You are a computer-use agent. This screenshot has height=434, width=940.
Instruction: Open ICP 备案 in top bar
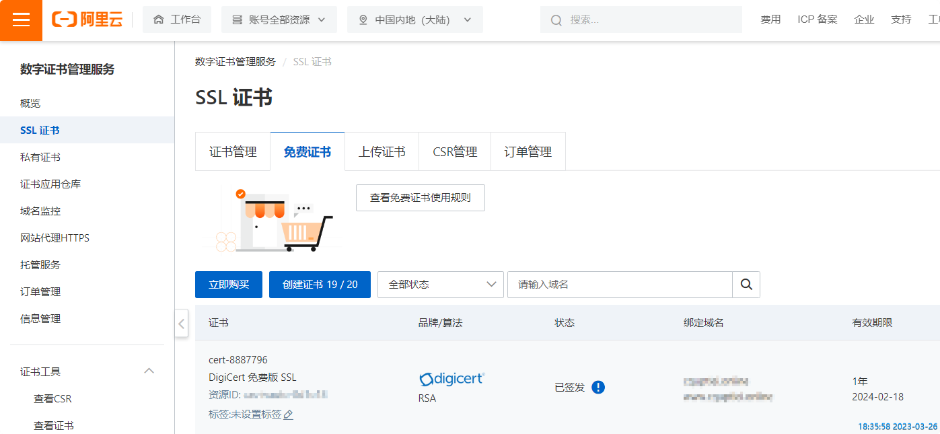pyautogui.click(x=818, y=20)
